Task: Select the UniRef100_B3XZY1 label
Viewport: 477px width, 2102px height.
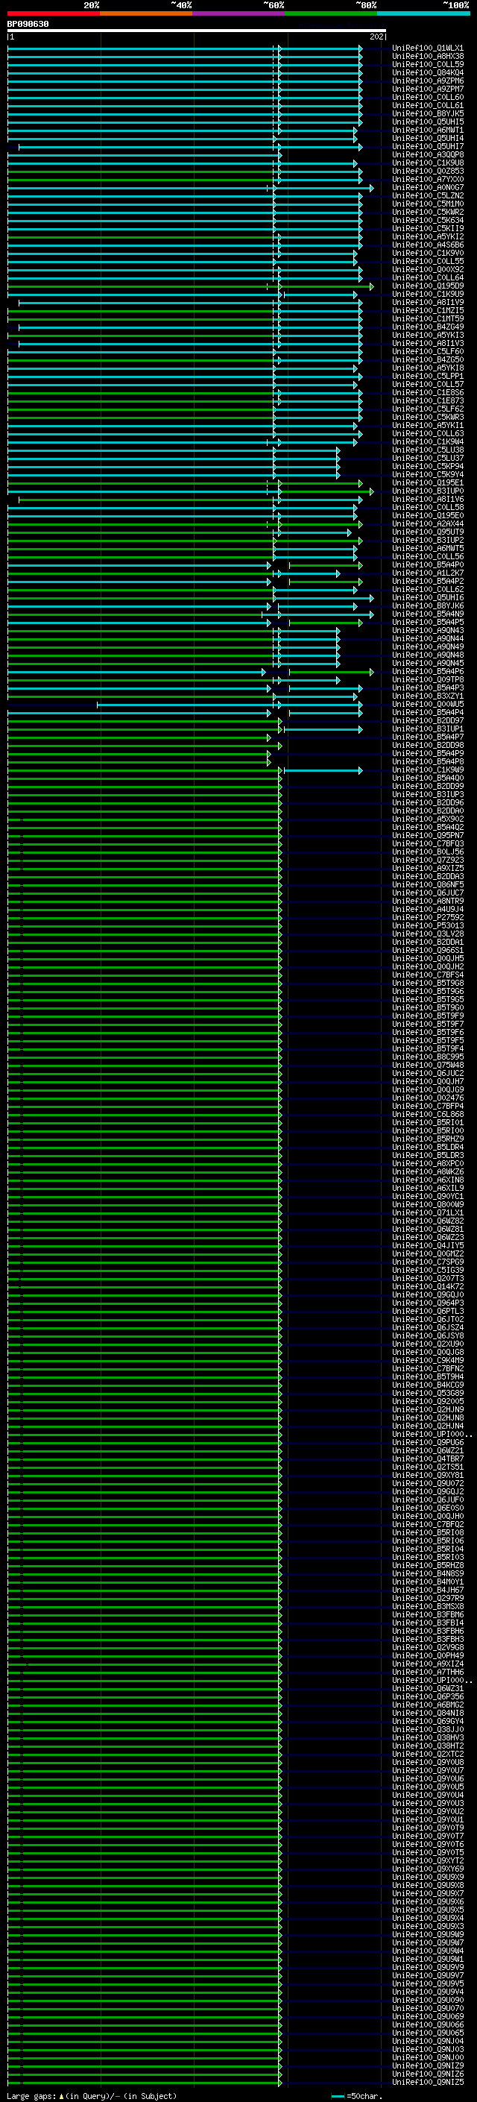Action: click(x=428, y=696)
